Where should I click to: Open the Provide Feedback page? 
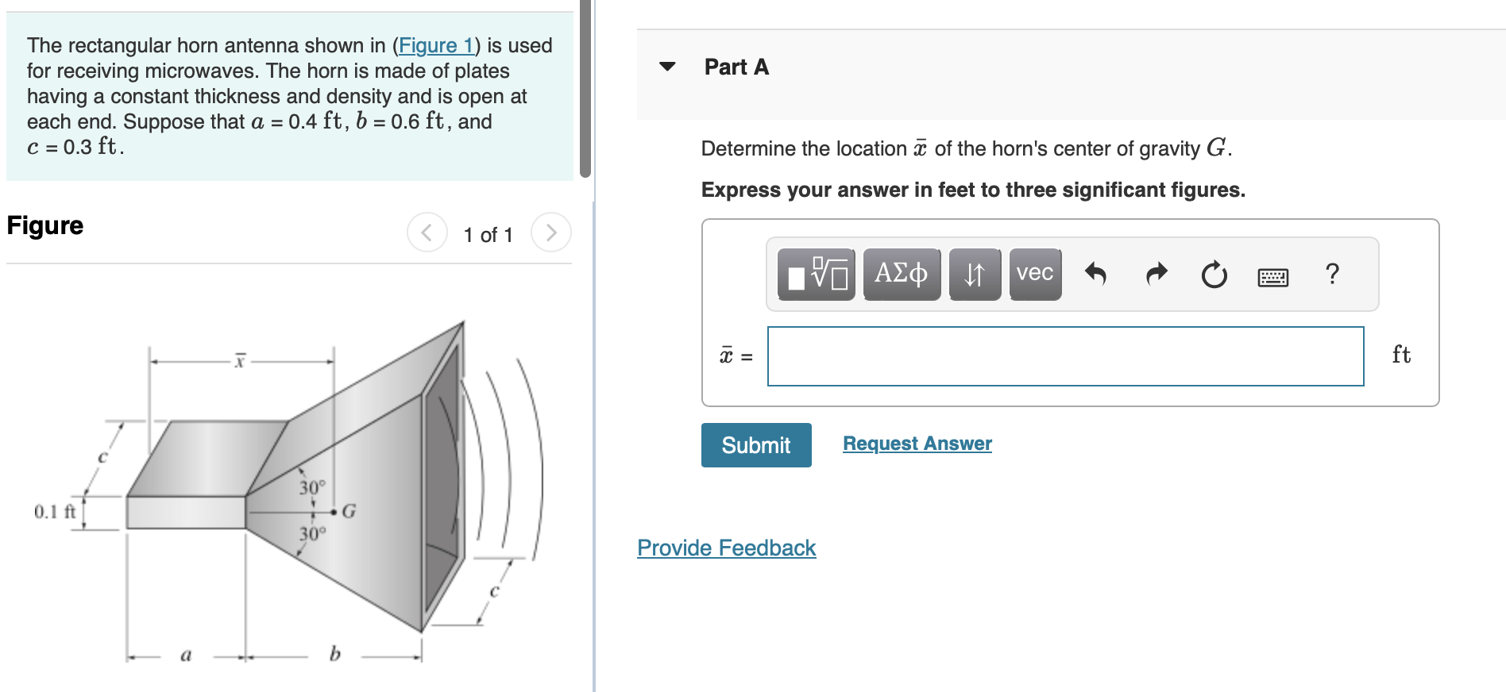tap(725, 548)
